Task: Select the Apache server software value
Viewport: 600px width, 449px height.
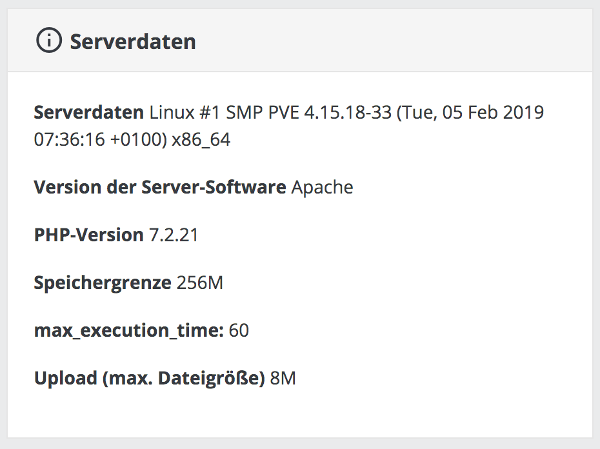Action: (322, 188)
